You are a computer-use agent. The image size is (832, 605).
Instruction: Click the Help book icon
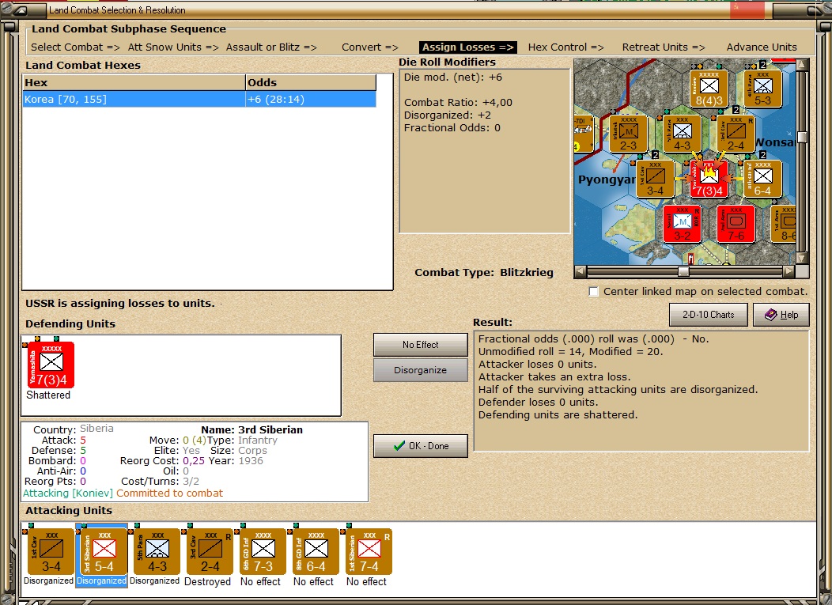click(x=770, y=315)
